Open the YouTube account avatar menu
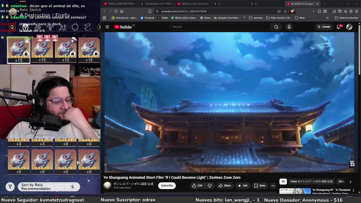Viewport: 361px width, 203px height. [349, 27]
